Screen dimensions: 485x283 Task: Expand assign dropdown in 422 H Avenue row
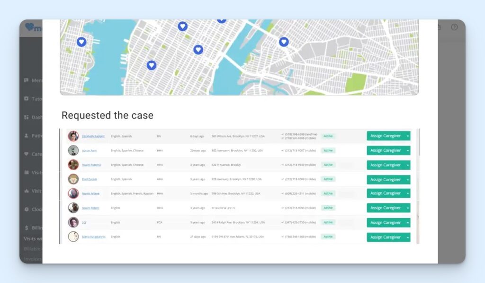408,165
